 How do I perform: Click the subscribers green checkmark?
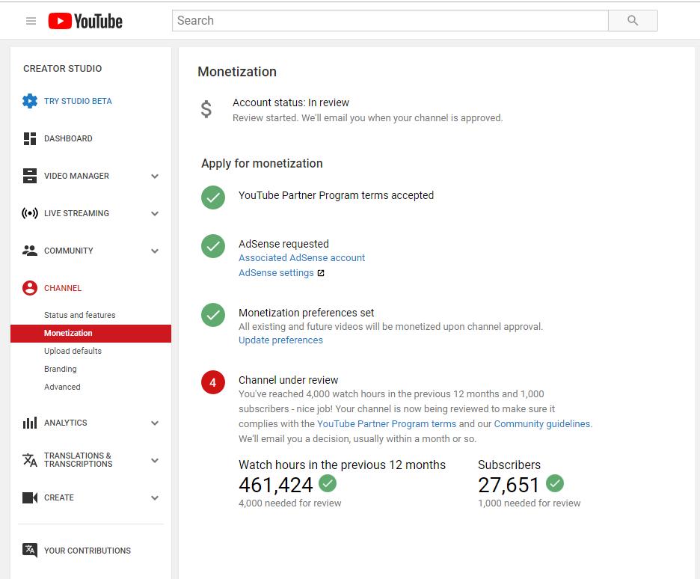click(x=555, y=483)
